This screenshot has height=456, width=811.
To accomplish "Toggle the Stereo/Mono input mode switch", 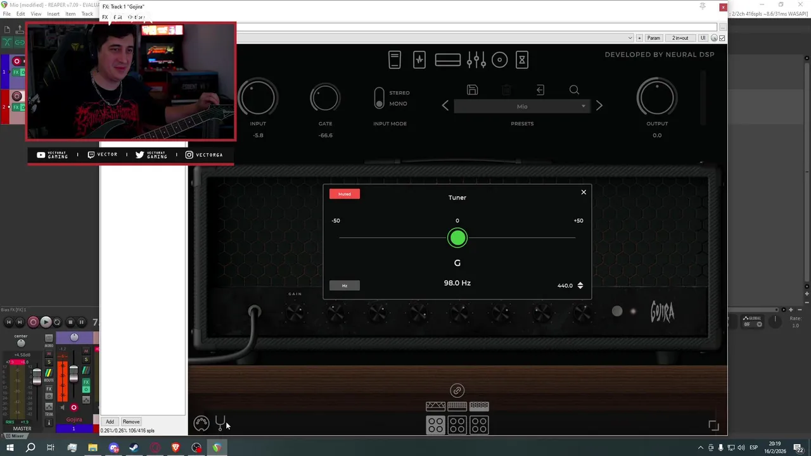I will point(379,98).
